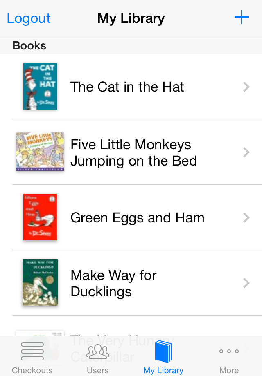
Task: Switch to the Checkouts tab label
Action: [x=32, y=370]
